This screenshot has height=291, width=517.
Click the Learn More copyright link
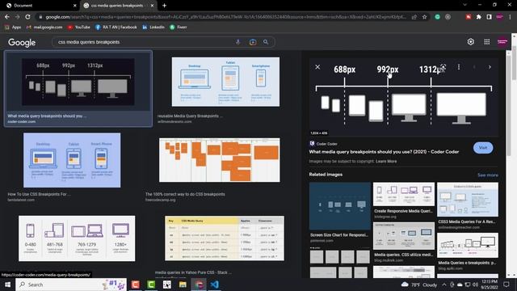click(x=386, y=162)
